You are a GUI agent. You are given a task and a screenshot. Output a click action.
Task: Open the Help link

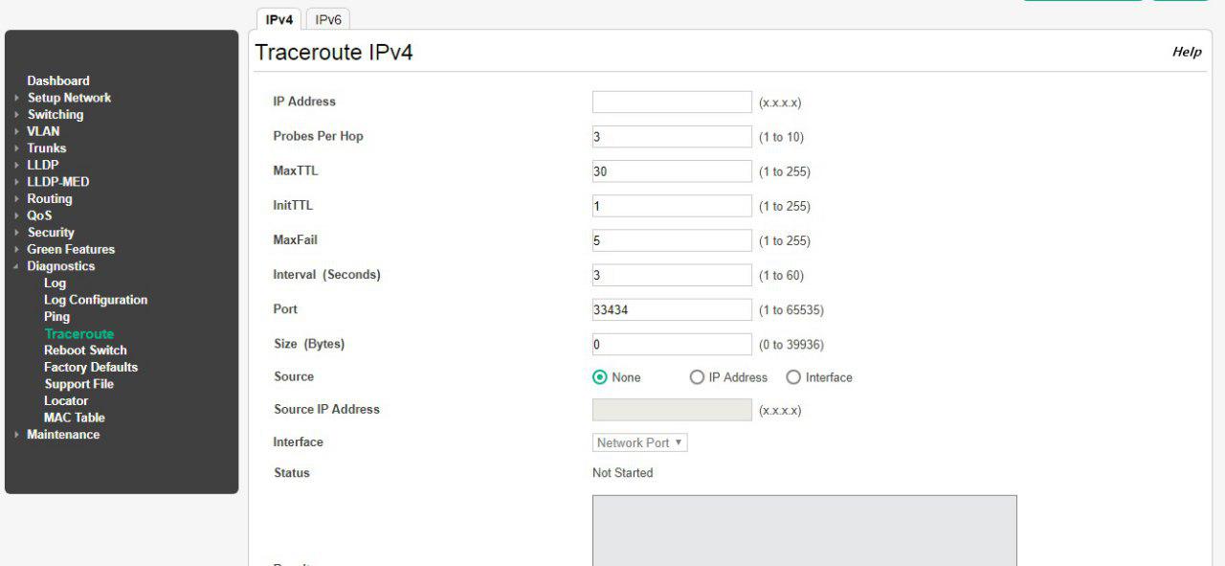tap(1187, 53)
